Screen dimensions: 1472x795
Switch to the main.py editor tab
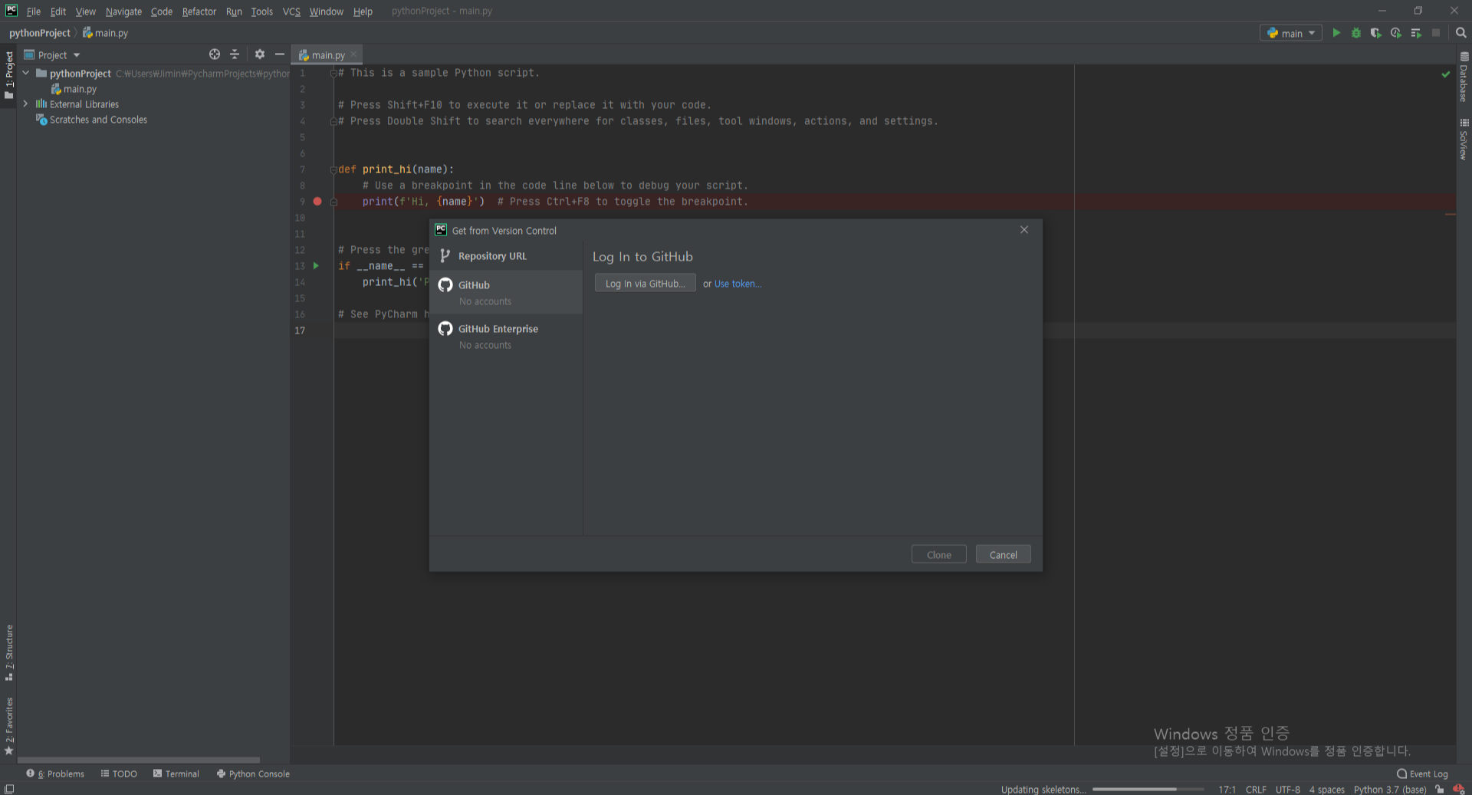click(327, 55)
